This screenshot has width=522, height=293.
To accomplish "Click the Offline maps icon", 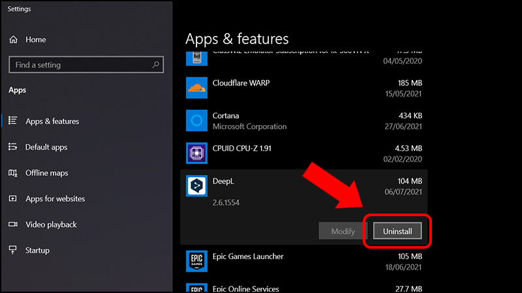I will point(13,173).
